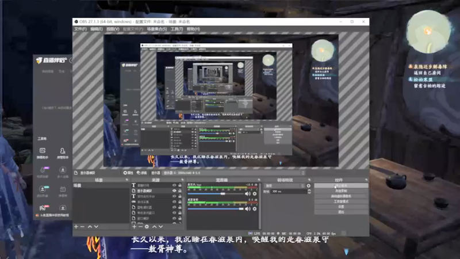460x259 pixels.
Task: Open 场景集合(S) menu
Action: [x=156, y=29]
